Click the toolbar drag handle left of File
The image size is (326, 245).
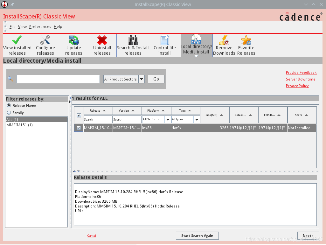point(6,27)
